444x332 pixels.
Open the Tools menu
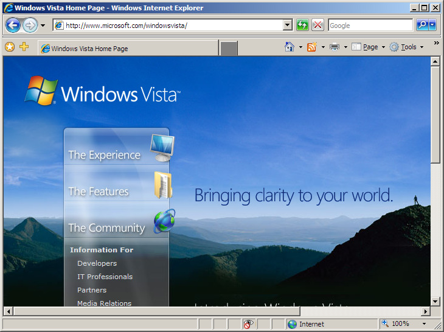pos(406,47)
